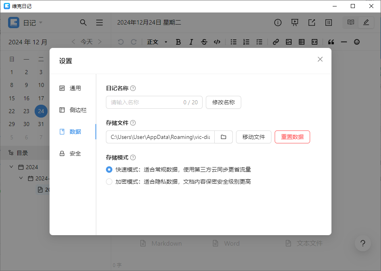This screenshot has height=271, width=381.
Task: Insert a code block
Action: pos(315,42)
